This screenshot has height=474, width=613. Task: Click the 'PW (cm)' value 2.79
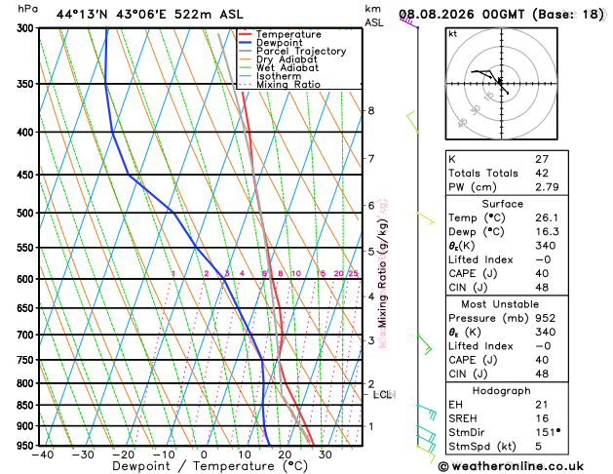[547, 187]
